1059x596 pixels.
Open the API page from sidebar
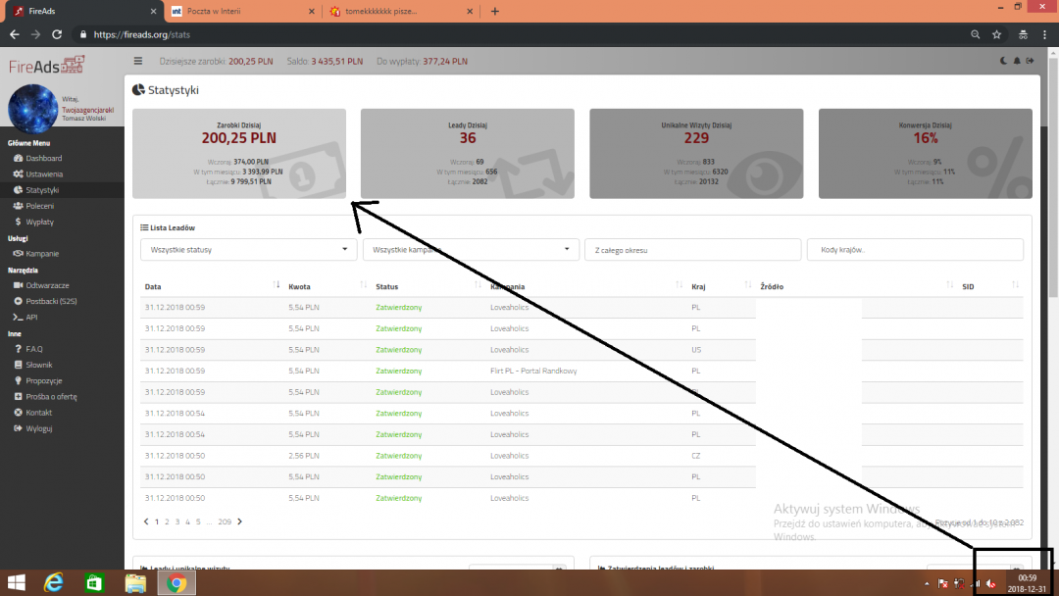(x=31, y=317)
